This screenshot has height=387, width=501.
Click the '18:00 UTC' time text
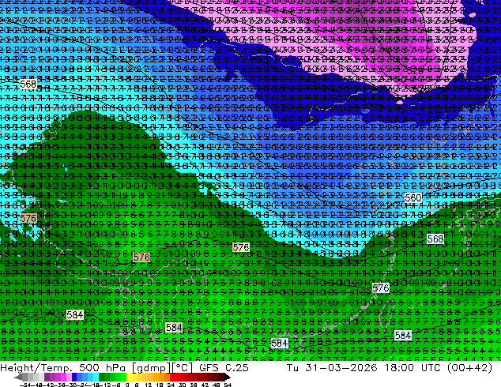tap(412, 367)
